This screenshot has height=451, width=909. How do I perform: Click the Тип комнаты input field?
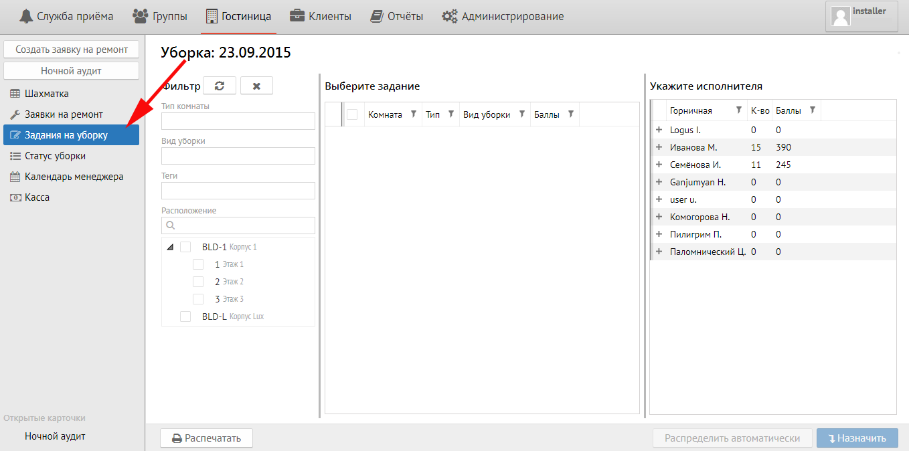[238, 121]
